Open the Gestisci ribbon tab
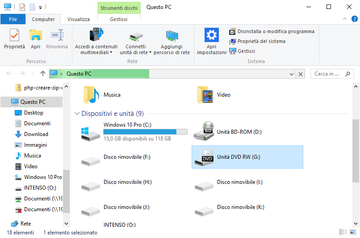The image size is (360, 238). 119,19
